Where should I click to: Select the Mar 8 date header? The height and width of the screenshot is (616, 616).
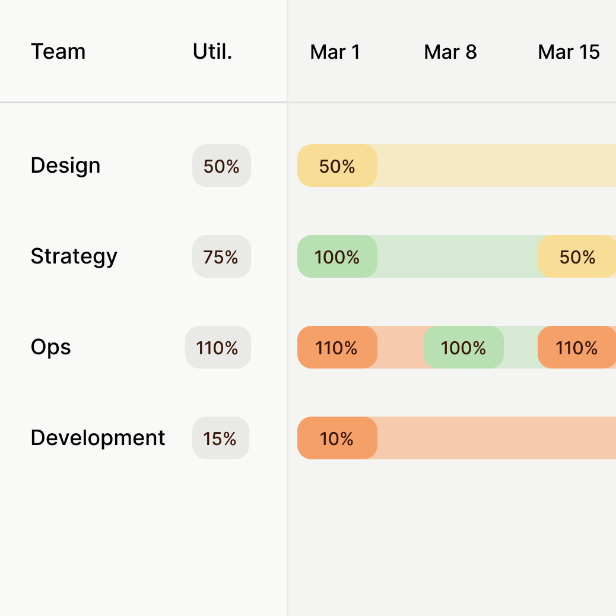[x=450, y=52]
